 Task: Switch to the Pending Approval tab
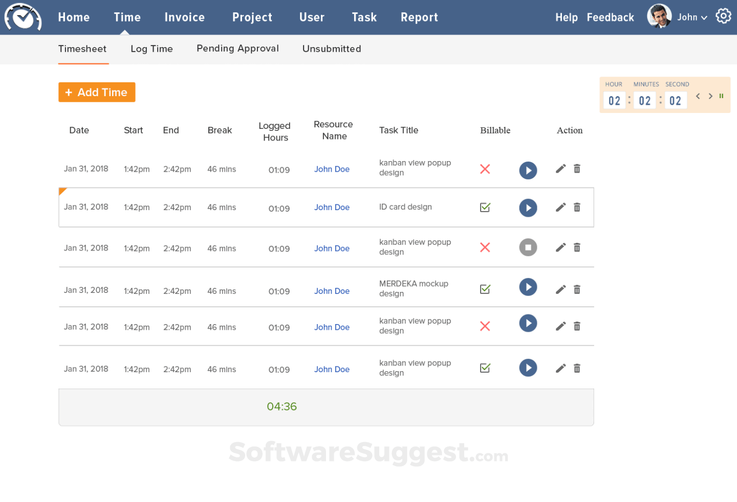click(237, 49)
